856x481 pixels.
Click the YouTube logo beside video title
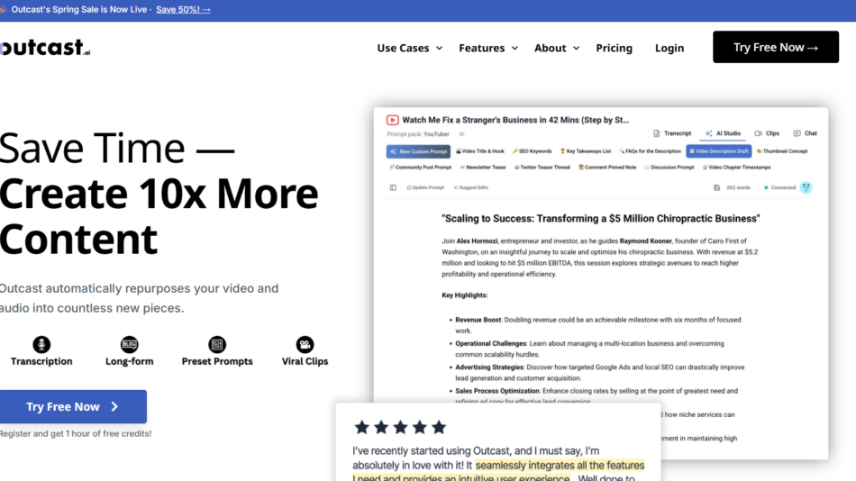pyautogui.click(x=393, y=120)
